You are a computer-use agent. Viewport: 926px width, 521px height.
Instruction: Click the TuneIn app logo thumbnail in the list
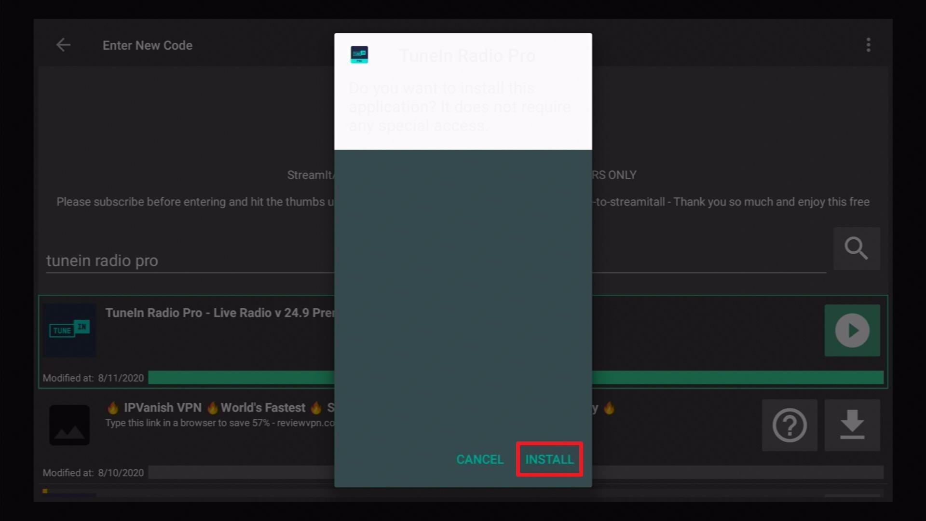[x=69, y=330]
